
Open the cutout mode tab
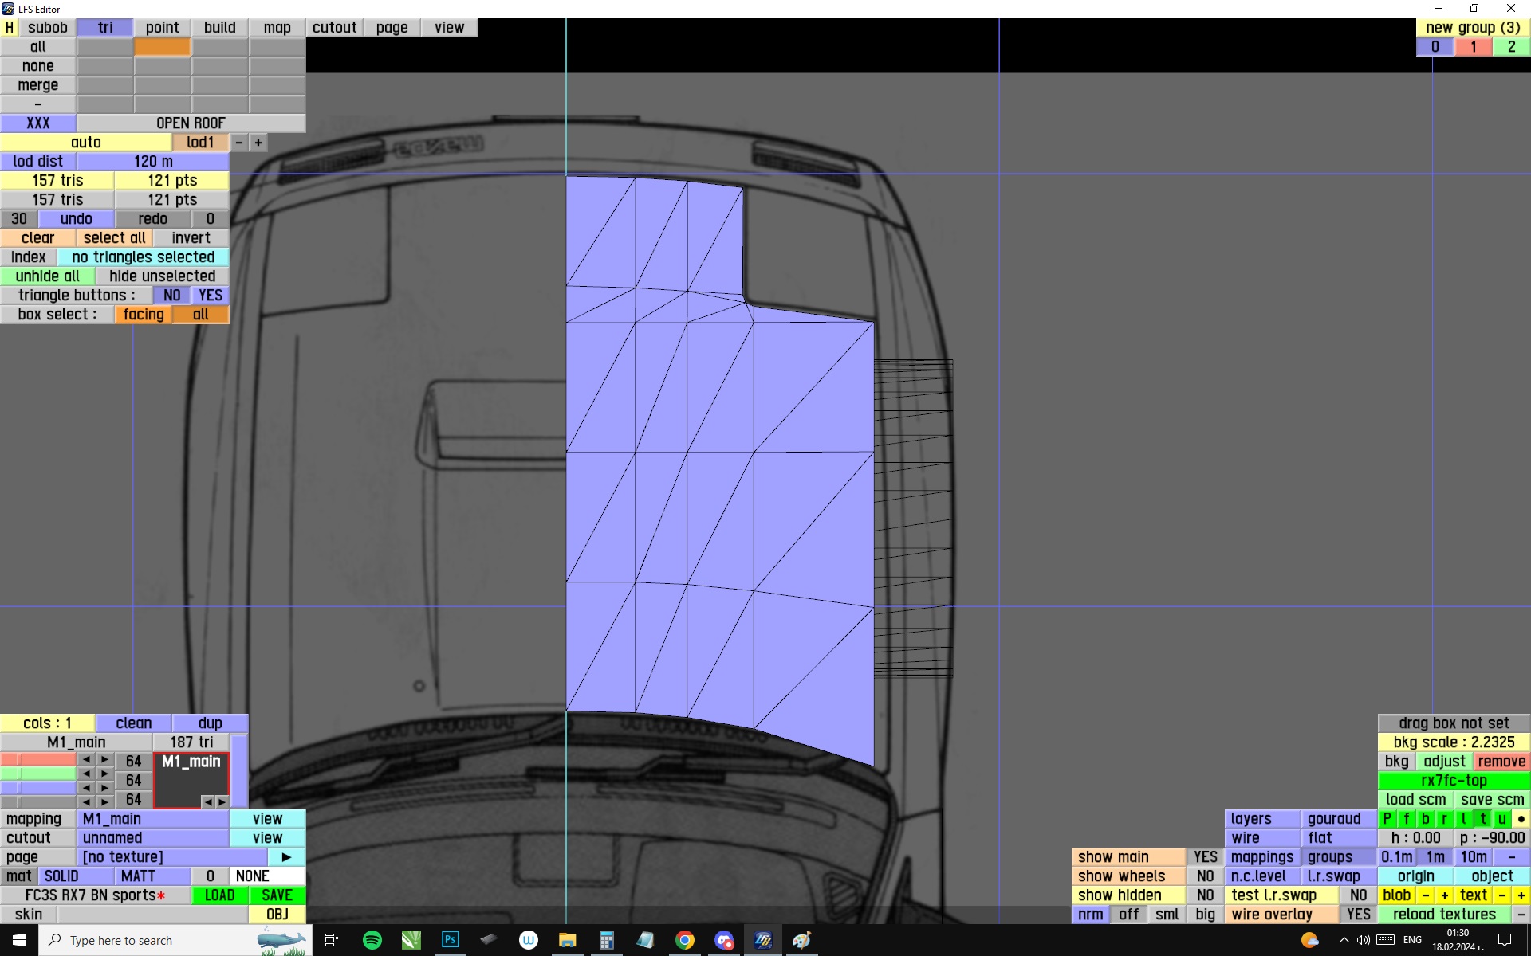334,27
